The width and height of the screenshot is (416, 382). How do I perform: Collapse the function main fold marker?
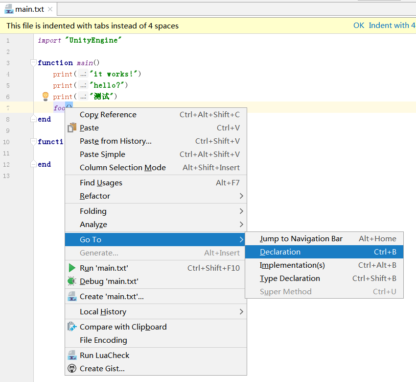coord(33,63)
